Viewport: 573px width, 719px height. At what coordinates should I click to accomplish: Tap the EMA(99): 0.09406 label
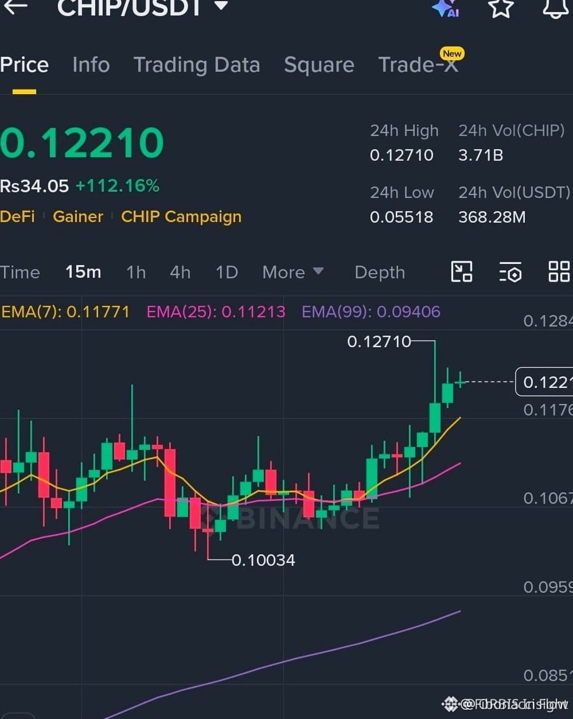point(371,312)
